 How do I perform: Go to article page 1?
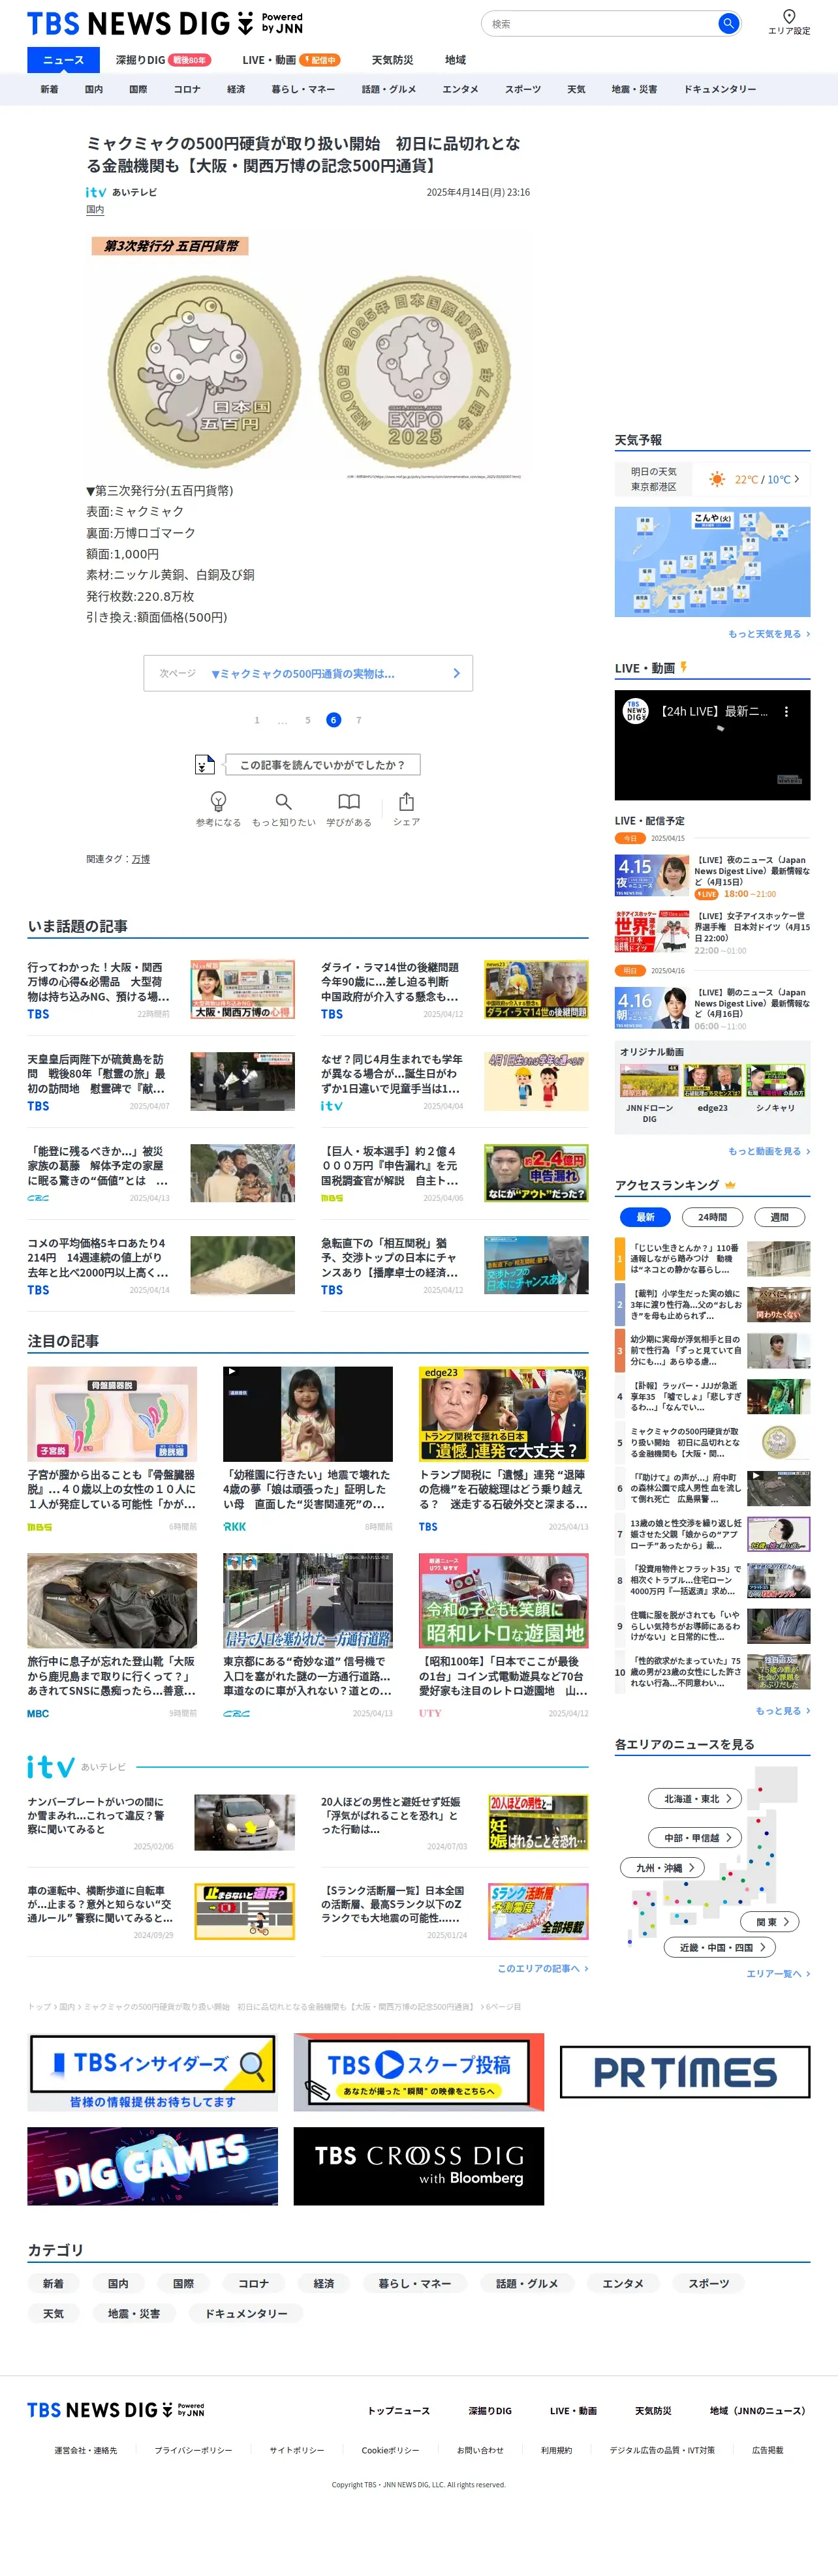[257, 720]
